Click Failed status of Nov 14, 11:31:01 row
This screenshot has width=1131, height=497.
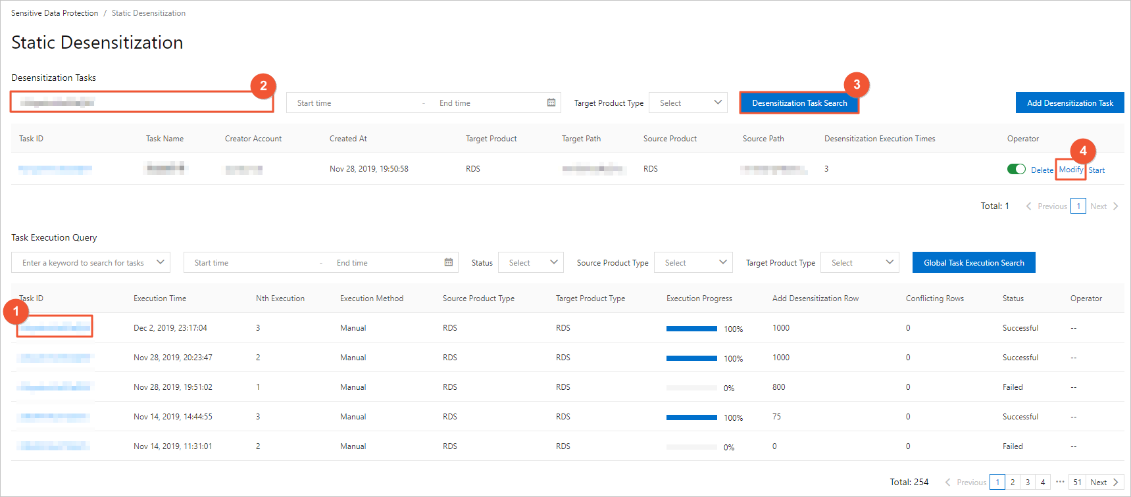click(1013, 446)
